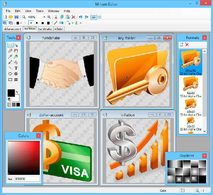Reset colors to default black and white
The image size is (213, 195).
click(x=9, y=99)
